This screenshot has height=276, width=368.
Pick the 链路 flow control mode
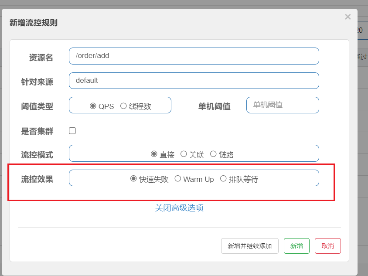click(x=213, y=154)
